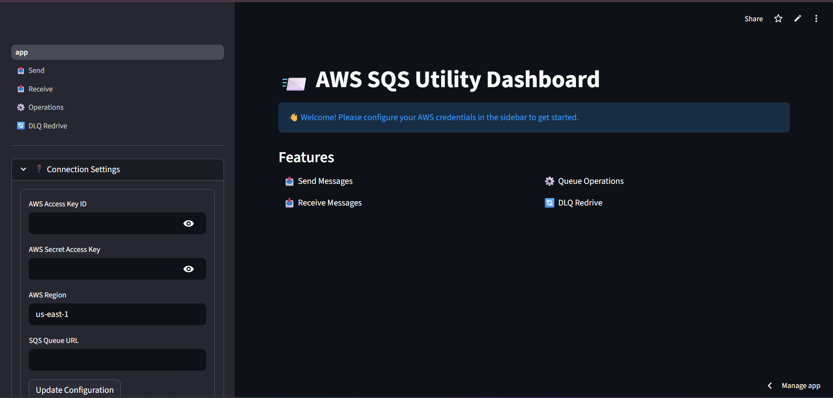The width and height of the screenshot is (833, 398).
Task: Open the three-dot options menu
Action: click(x=816, y=18)
